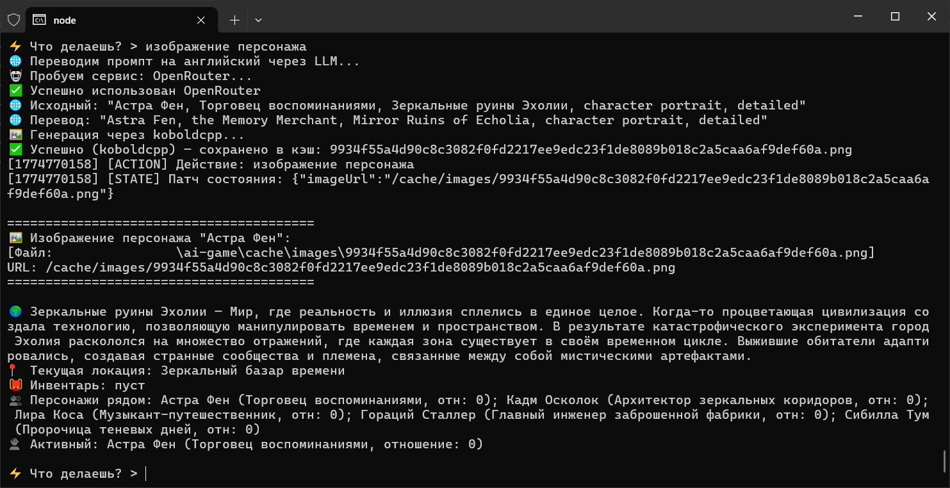Click the URL line /cache/images path
This screenshot has height=488, width=950.
pyautogui.click(x=361, y=268)
